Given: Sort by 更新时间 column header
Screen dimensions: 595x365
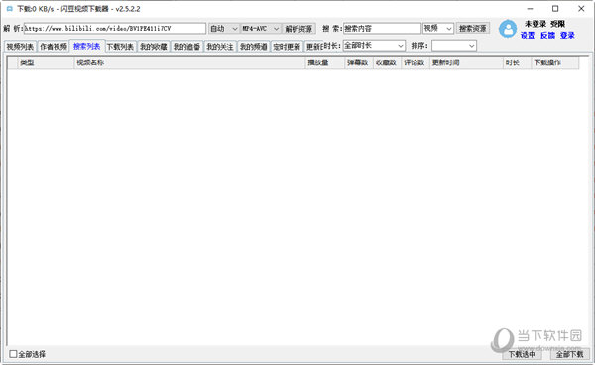Looking at the screenshot, I should (x=466, y=62).
